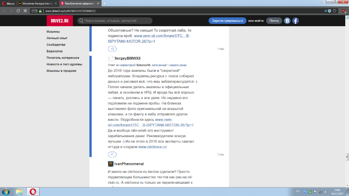
Task: Click SergeyBMWX5 avatar thumbnail
Action: [110, 58]
